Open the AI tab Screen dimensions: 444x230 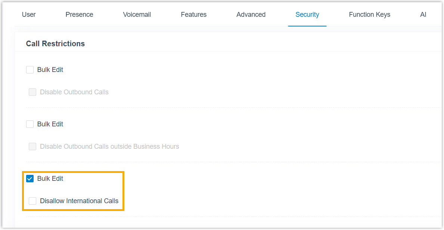423,15
